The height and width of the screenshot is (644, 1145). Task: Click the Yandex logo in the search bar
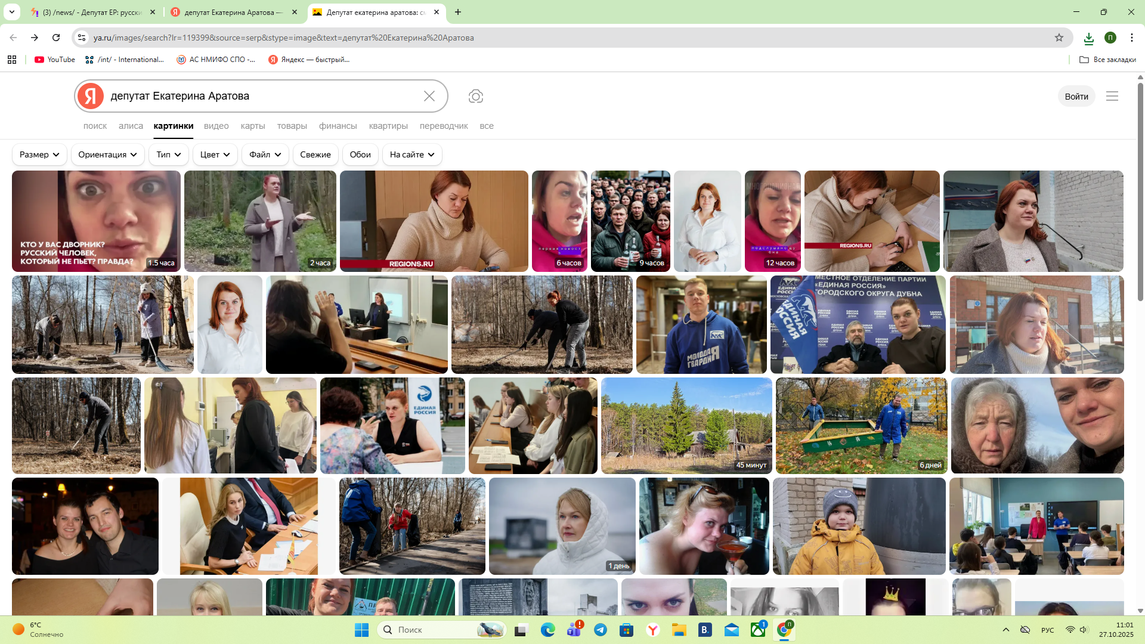91,96
